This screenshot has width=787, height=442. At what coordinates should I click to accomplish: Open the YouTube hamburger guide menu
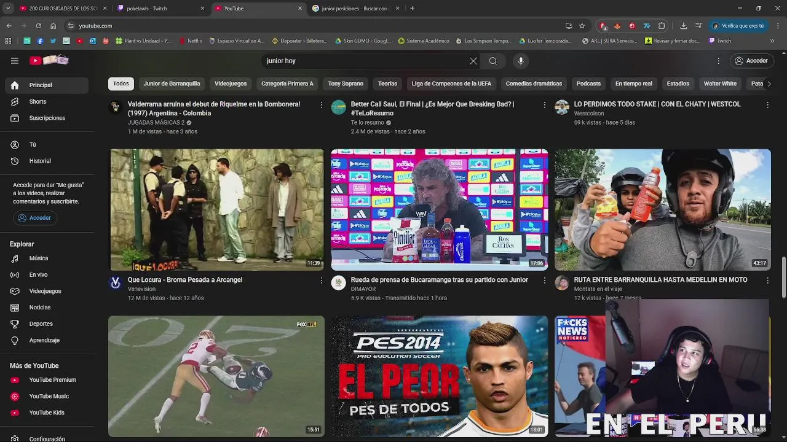(x=15, y=61)
